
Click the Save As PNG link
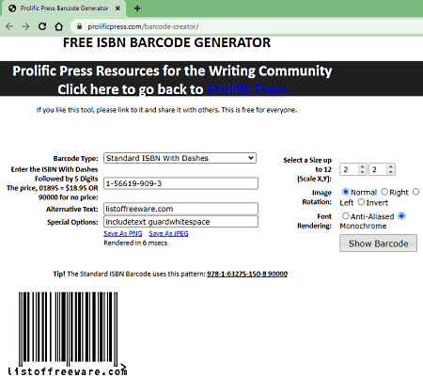point(123,233)
